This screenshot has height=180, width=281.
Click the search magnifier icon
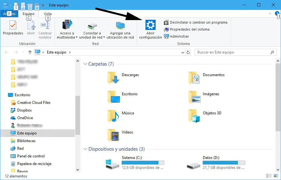click(x=272, y=52)
